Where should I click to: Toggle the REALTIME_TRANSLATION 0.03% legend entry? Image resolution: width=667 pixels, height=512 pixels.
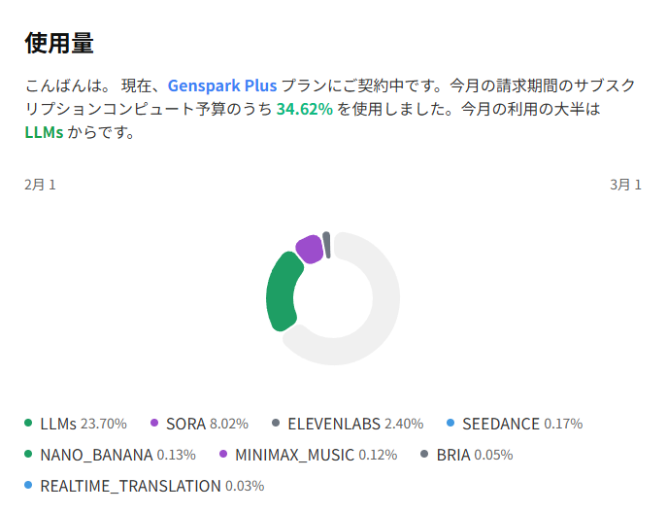coord(151,486)
